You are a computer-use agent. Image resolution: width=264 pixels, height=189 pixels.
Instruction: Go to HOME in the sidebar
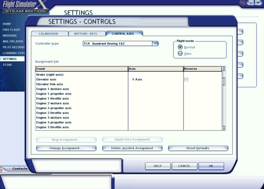tap(7, 24)
